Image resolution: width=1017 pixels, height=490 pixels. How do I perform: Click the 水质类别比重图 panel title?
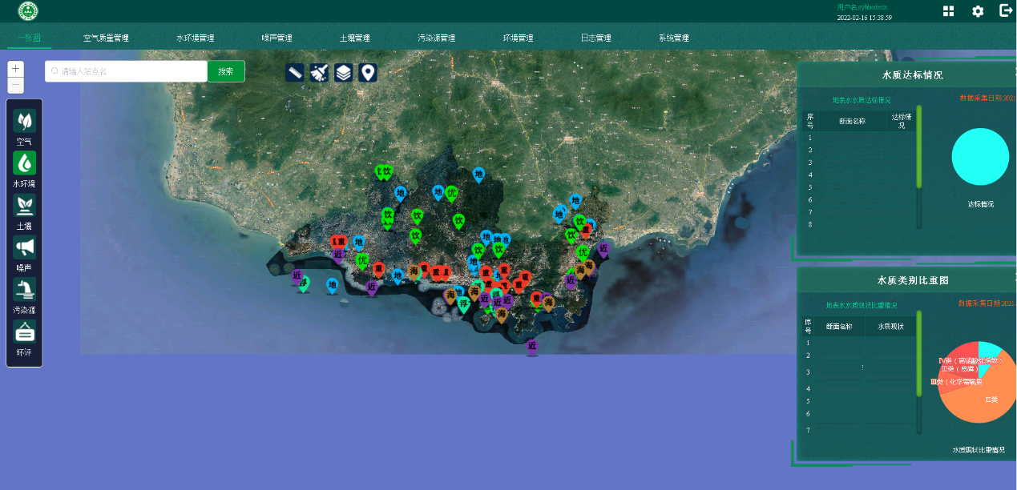[x=912, y=280]
